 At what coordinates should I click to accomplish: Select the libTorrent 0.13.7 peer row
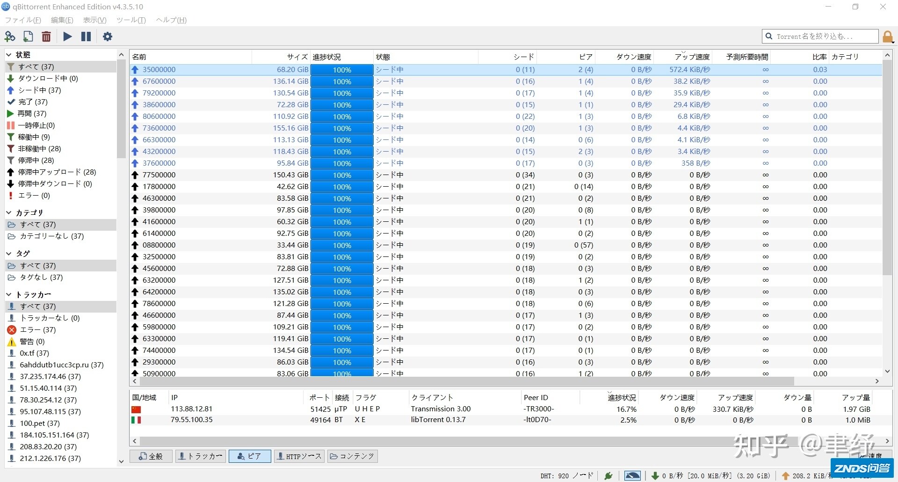pos(511,420)
